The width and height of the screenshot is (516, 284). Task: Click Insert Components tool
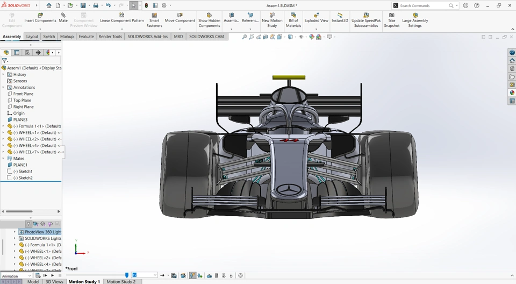pos(40,18)
